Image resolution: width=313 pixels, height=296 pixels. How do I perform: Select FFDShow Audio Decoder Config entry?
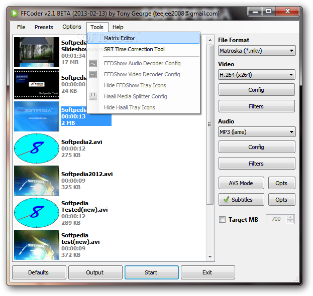coord(144,63)
